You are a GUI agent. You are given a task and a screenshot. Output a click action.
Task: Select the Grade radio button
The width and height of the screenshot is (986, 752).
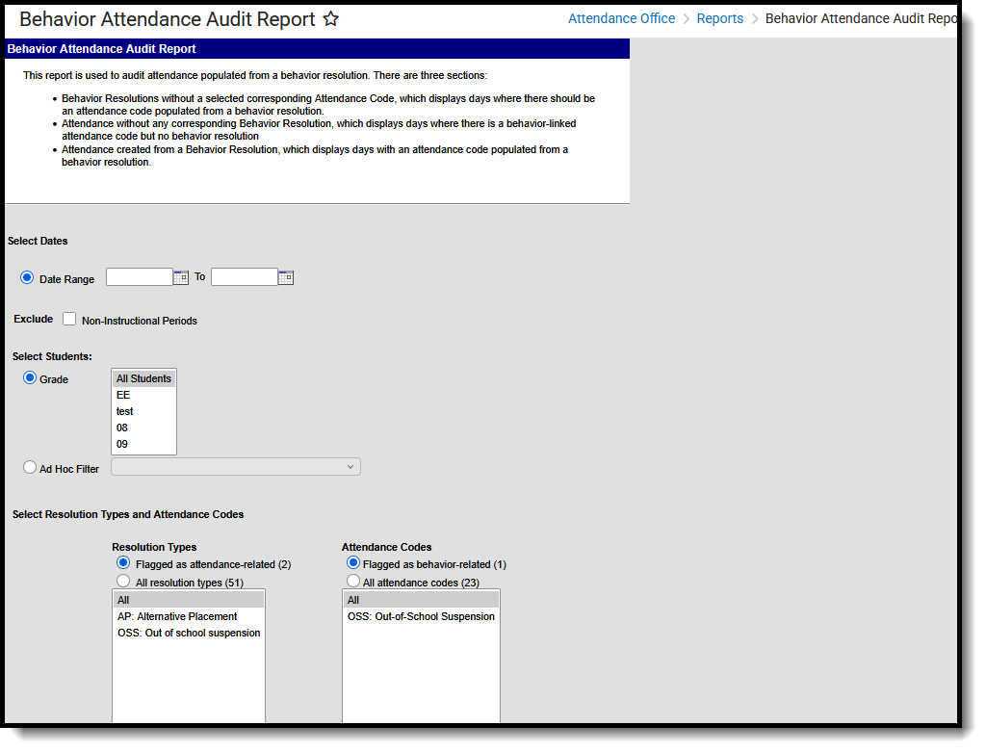[30, 377]
